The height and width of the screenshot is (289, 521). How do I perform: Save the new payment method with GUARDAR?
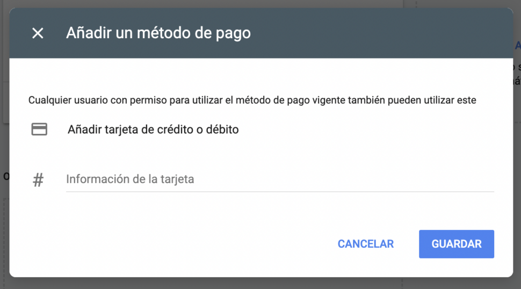(456, 244)
